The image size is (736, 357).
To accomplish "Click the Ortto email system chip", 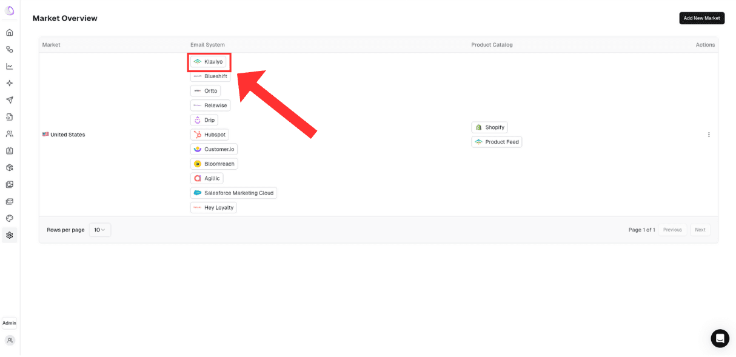I will 206,91.
